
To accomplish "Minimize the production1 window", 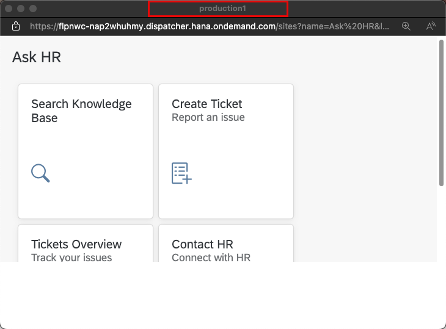I will [x=21, y=9].
